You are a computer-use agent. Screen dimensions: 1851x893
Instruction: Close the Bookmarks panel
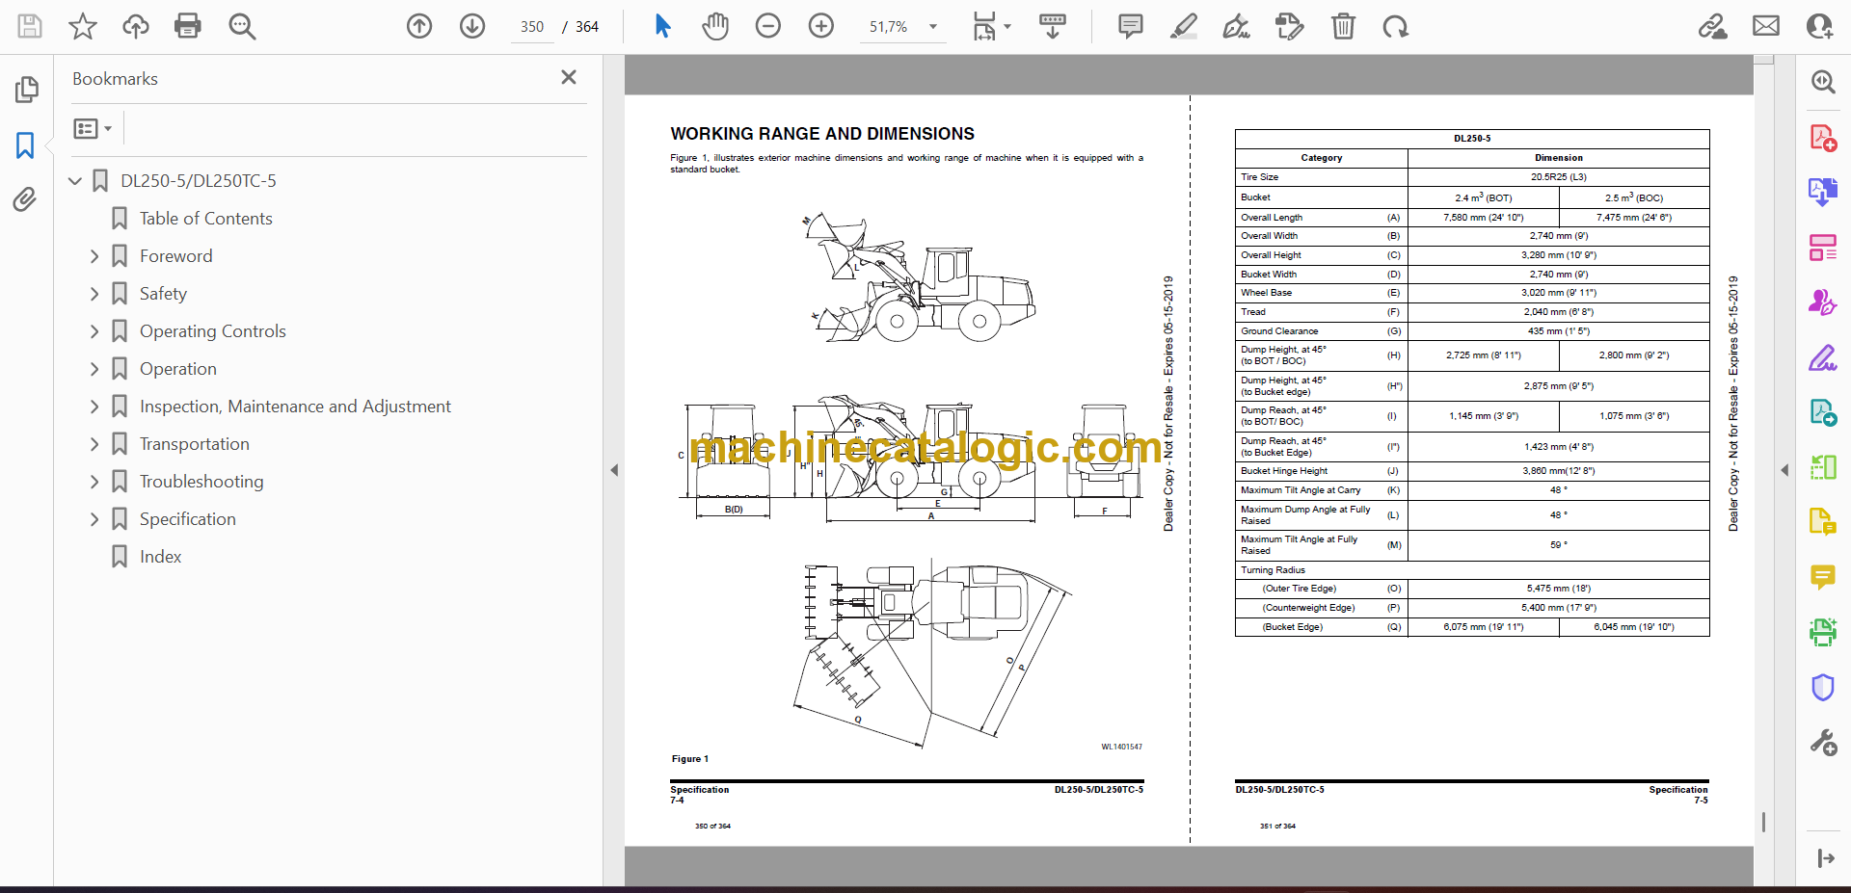tap(569, 77)
